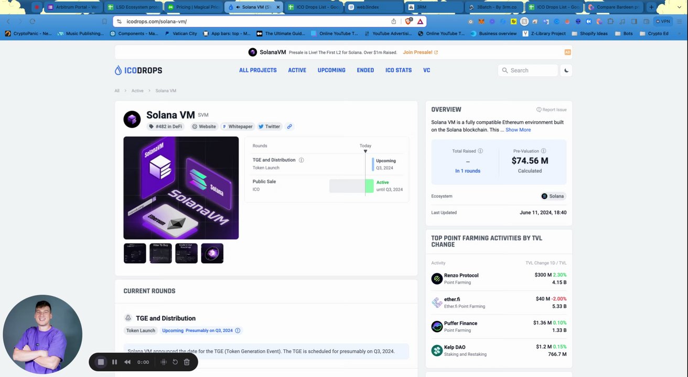
Task: Open ENDED menu item
Action: (365, 70)
